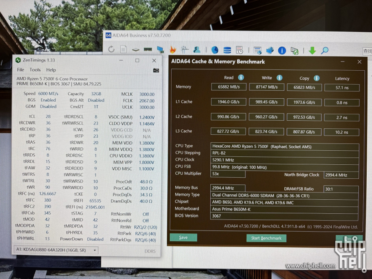
Task: Click the blue info circle icon in AIDA64 toolbar
Action: tap(282, 50)
